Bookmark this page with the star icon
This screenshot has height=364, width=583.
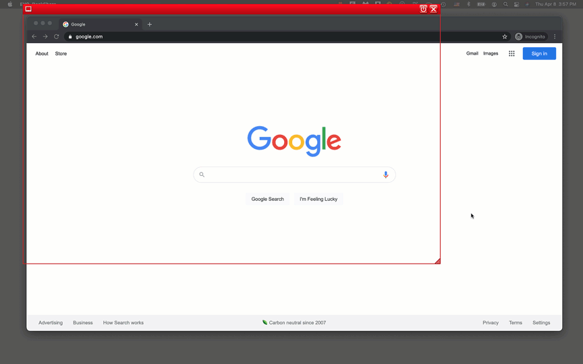[x=505, y=36]
